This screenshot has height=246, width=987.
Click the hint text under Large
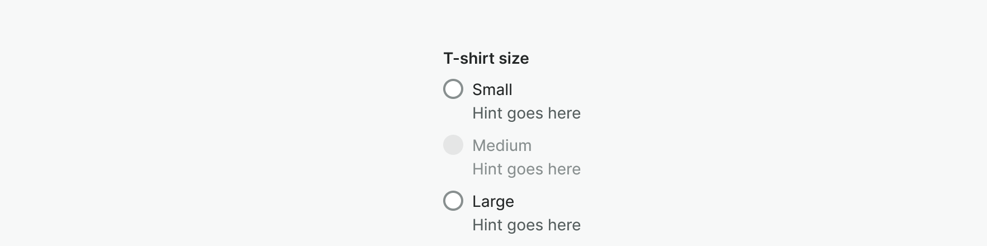(x=526, y=225)
